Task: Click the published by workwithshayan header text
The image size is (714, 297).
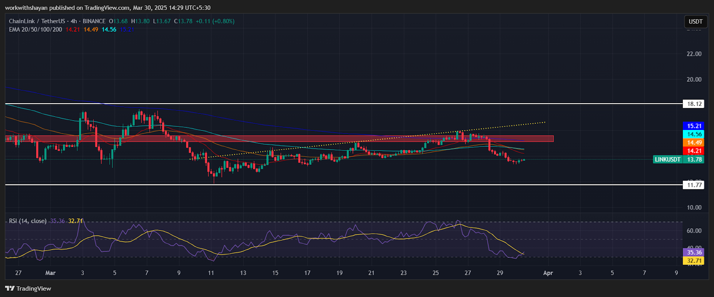Action: tap(107, 8)
